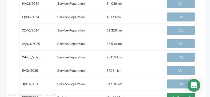The width and height of the screenshot is (210, 97).
Task: Click Vis for the 19/06/2024 service entry
Action: click(181, 17)
